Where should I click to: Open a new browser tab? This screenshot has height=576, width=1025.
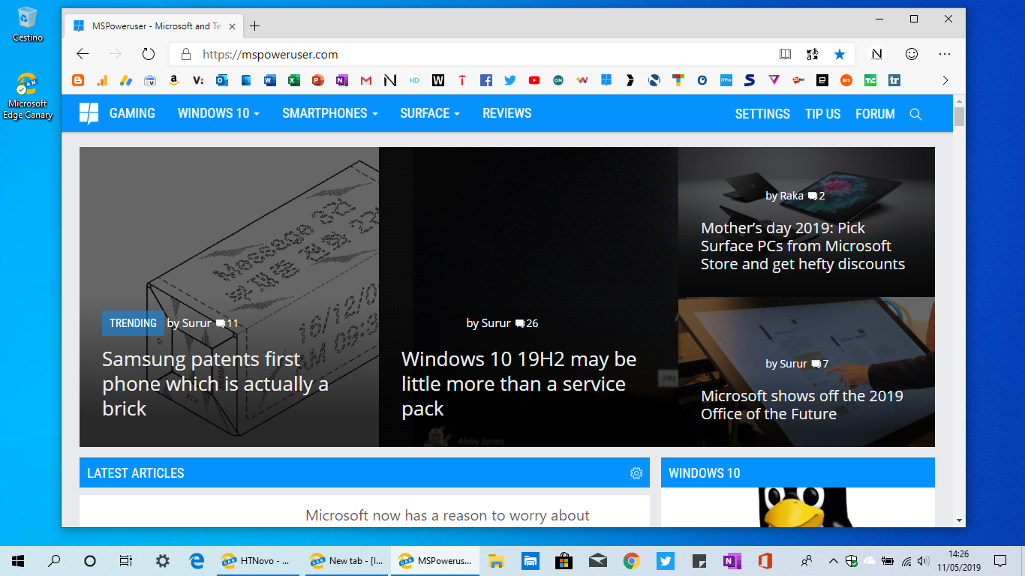254,26
